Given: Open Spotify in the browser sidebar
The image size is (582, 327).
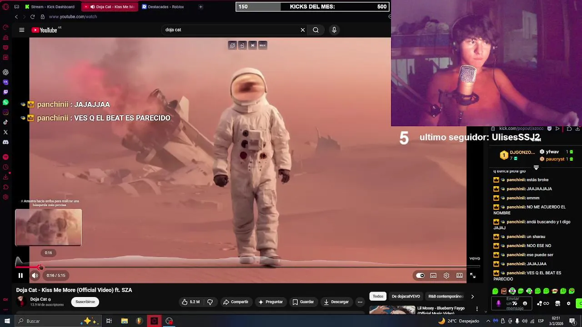Looking at the screenshot, I should point(5,157).
